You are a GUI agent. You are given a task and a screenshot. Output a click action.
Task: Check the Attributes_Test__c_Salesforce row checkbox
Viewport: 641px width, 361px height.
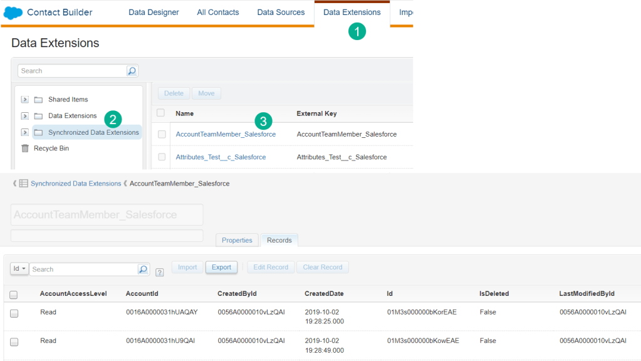(162, 157)
